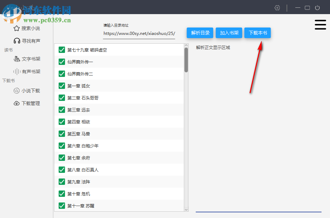Screen dimensions: 330x218
Task: Open the hamburger menu at top right
Action: (x=320, y=25)
